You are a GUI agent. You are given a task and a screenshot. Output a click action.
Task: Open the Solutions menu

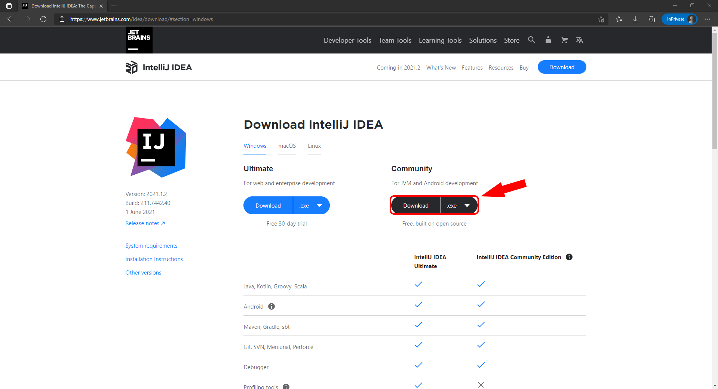point(483,40)
